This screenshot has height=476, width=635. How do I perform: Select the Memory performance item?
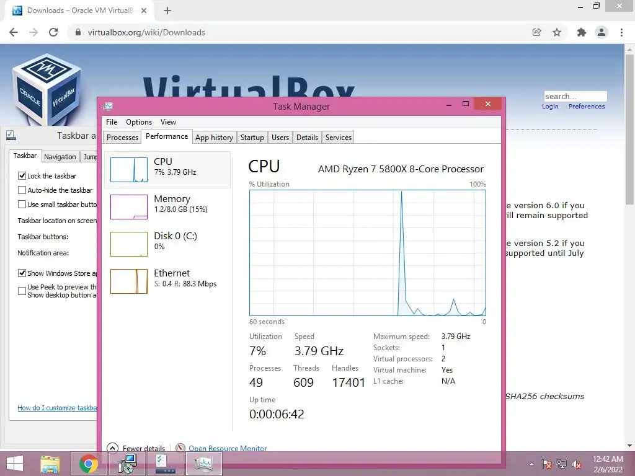coord(167,206)
